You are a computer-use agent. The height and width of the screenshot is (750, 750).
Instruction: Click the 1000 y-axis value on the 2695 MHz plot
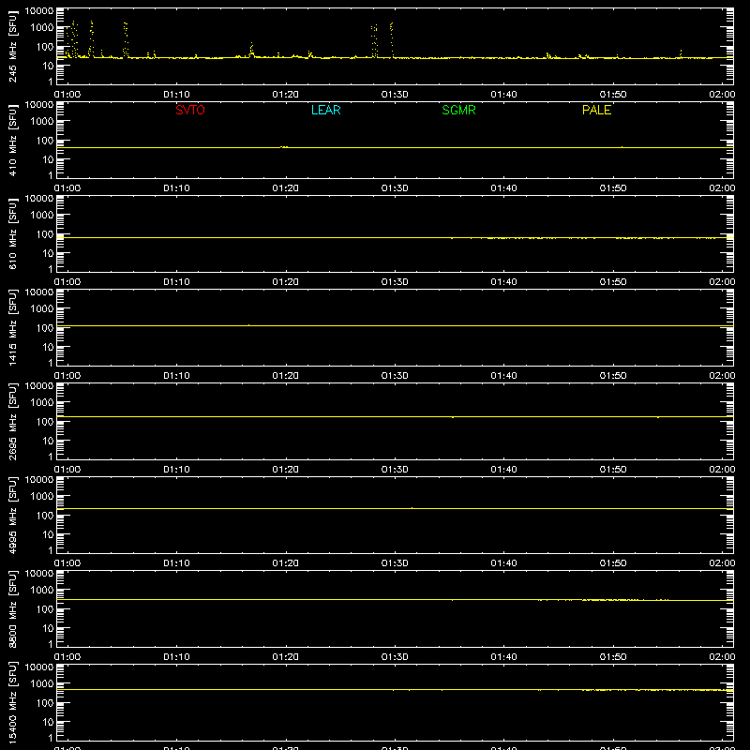tap(42, 403)
